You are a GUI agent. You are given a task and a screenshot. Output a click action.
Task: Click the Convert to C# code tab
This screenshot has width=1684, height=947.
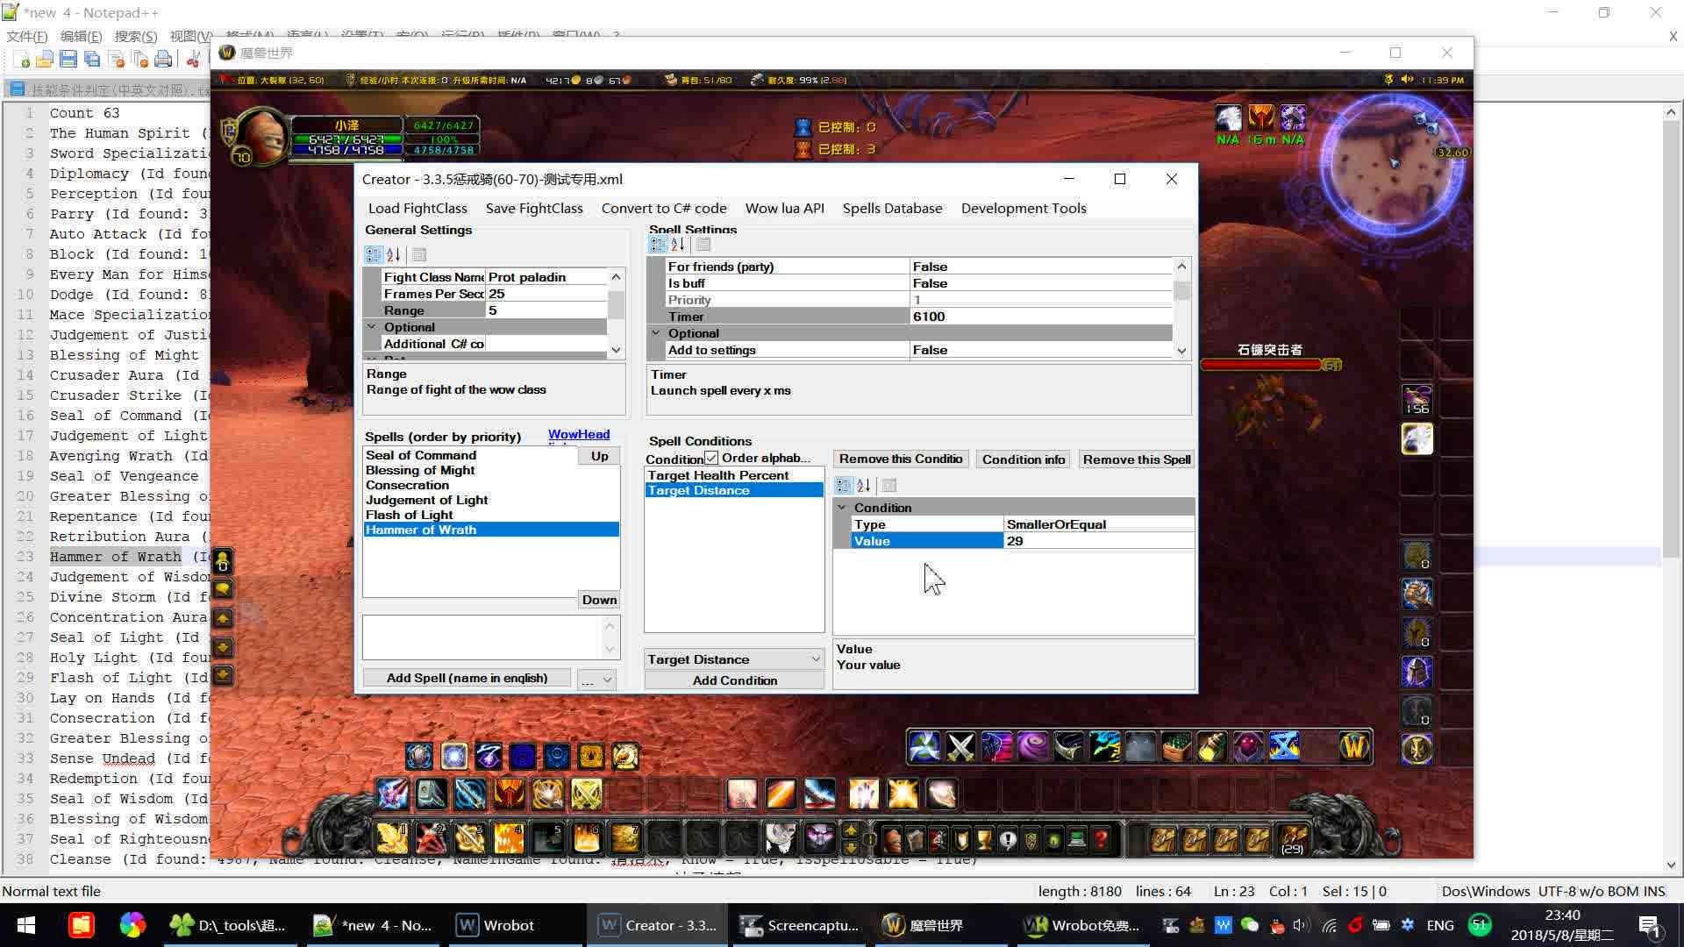pos(663,208)
